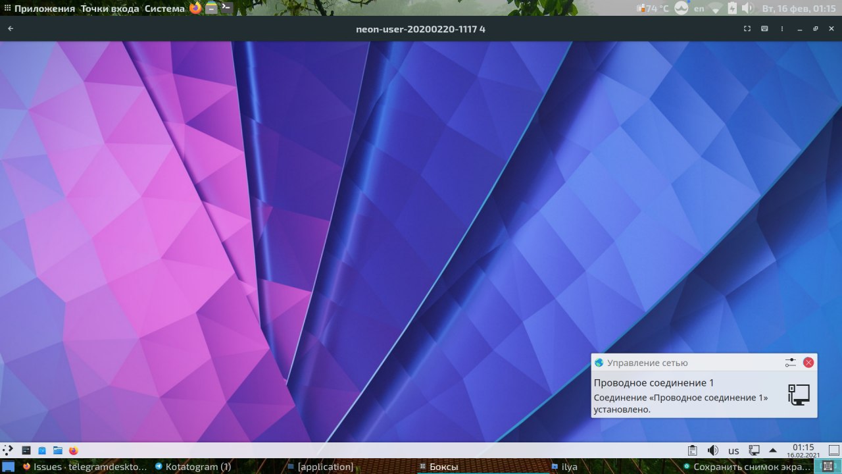
Task: Open the Система menu
Action: [165, 9]
